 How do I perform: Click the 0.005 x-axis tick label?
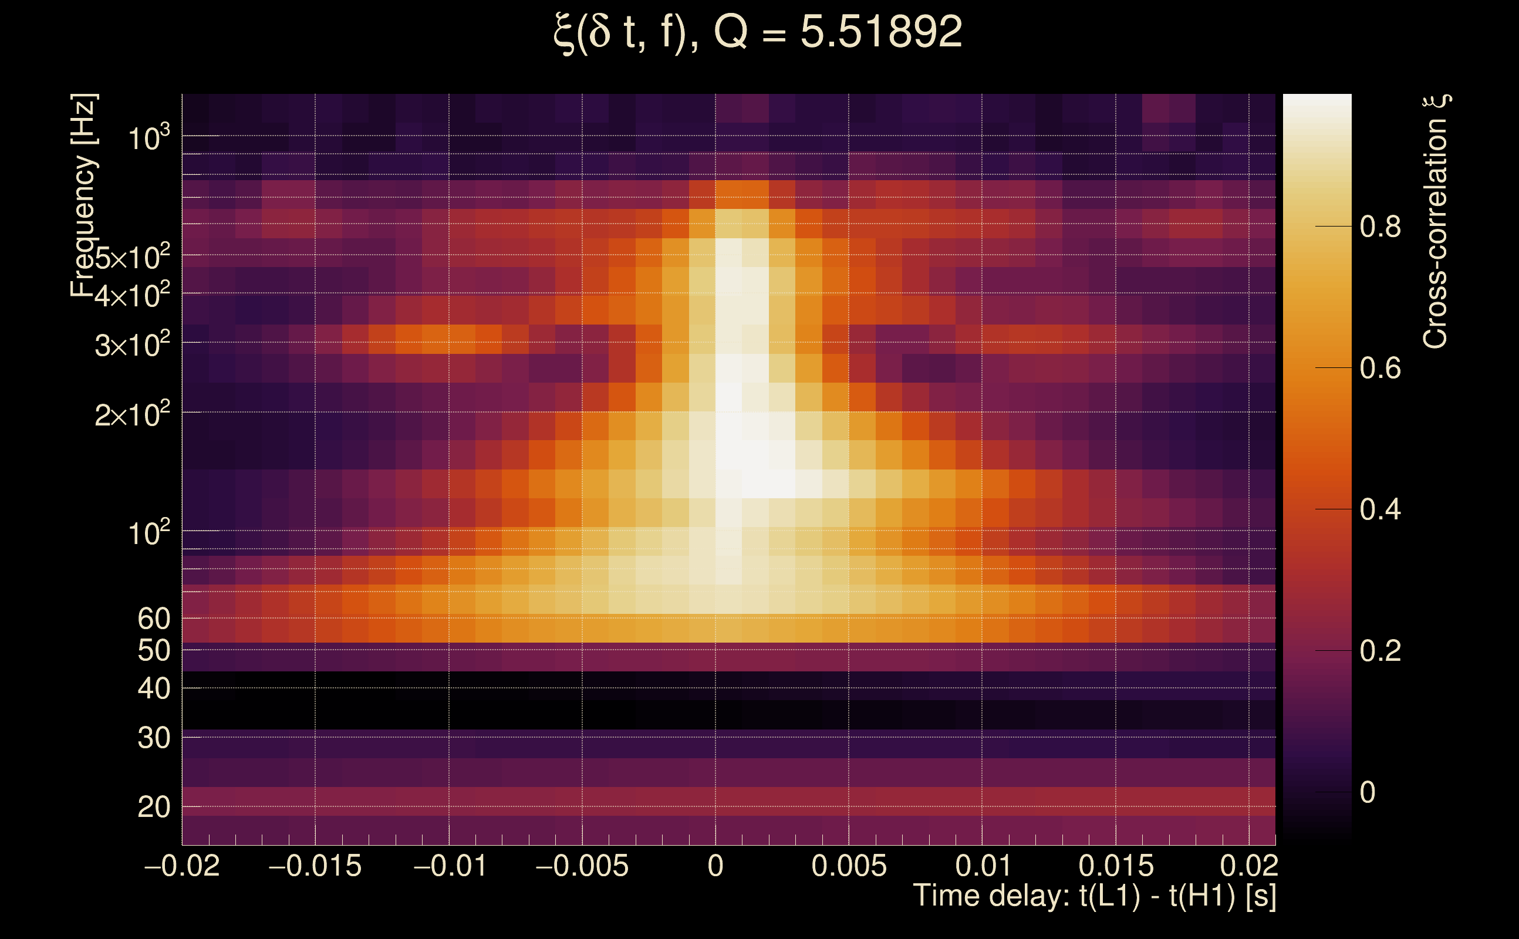click(x=849, y=866)
